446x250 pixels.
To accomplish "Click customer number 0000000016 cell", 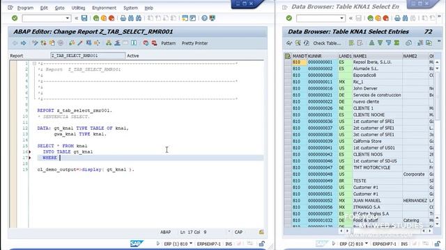I will pyautogui.click(x=322, y=88).
